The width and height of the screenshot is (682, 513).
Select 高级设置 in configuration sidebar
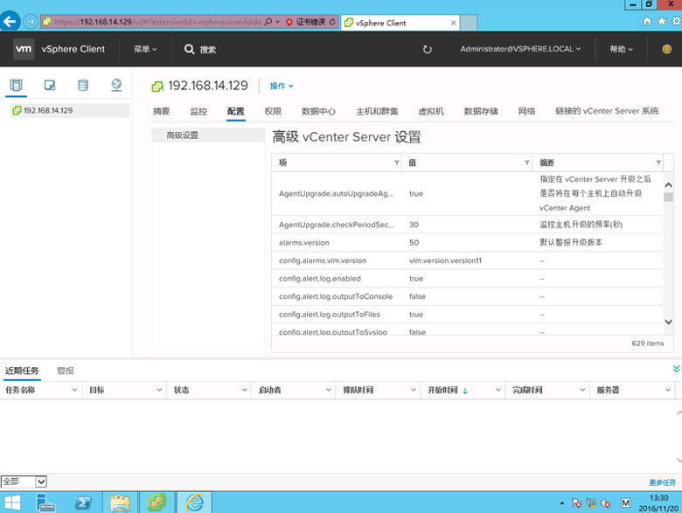point(208,135)
